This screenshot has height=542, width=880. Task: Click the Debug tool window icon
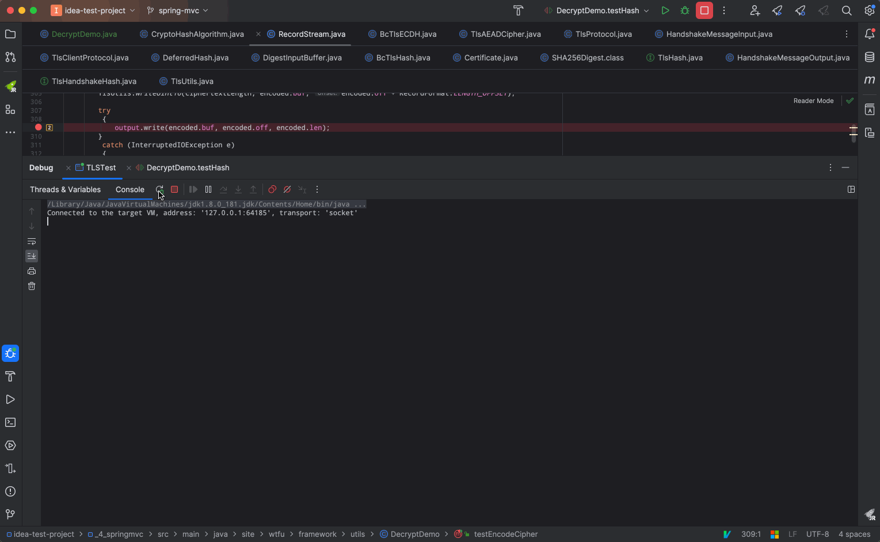pos(10,353)
